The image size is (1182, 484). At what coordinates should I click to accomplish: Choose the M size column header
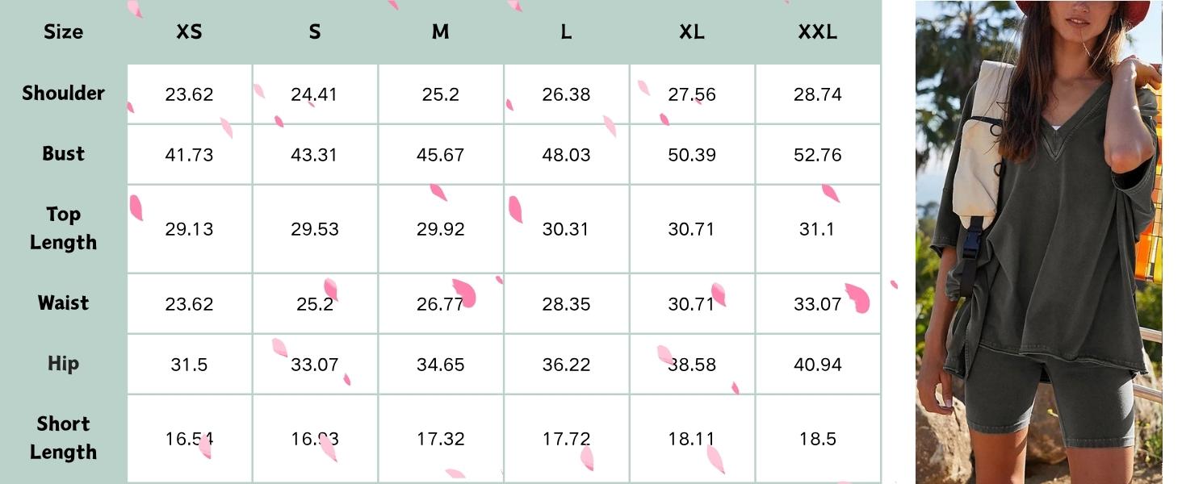click(440, 32)
